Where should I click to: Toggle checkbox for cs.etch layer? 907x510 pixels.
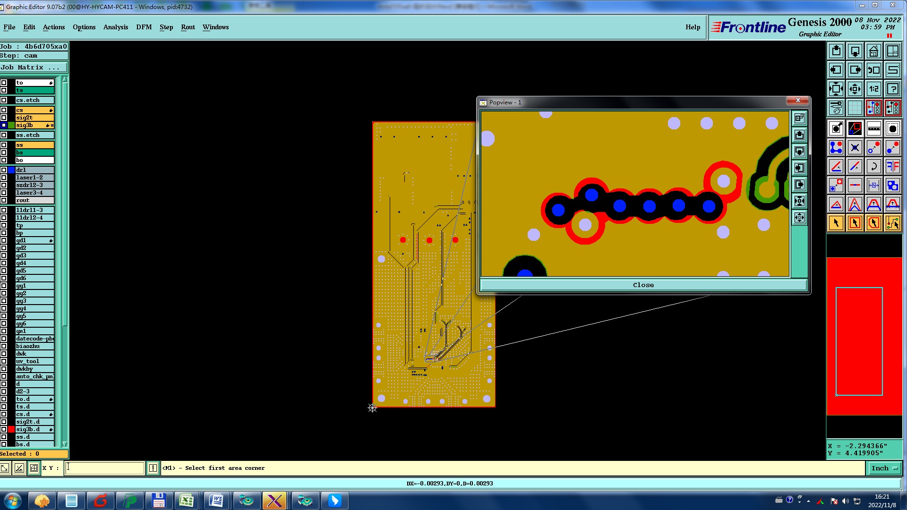4,100
